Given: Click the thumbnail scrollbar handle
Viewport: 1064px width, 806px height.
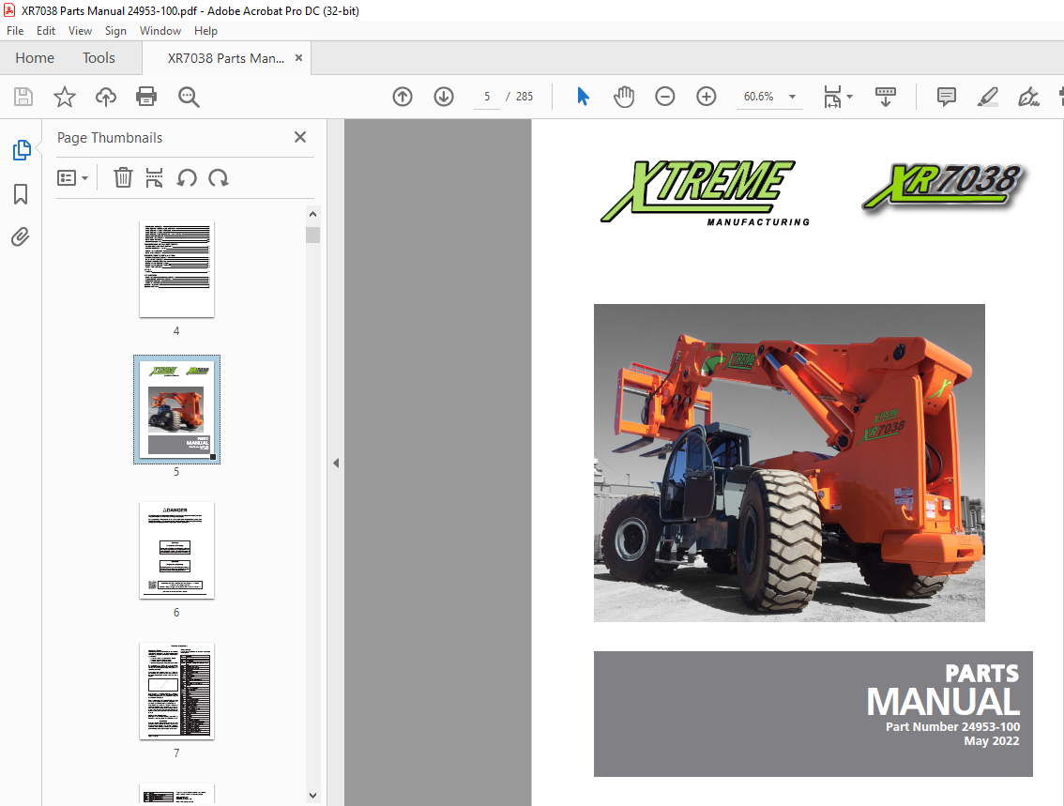Looking at the screenshot, I should 312,235.
